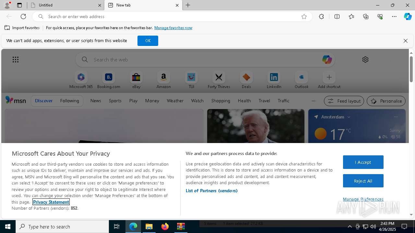Open the Amazon shortcut
415x233 pixels.
(164, 80)
